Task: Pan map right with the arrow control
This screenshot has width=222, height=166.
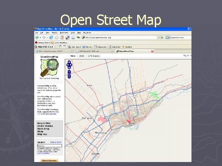Action: click(71, 65)
